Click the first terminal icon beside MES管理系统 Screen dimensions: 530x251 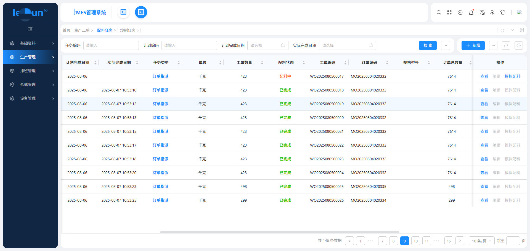click(x=123, y=12)
